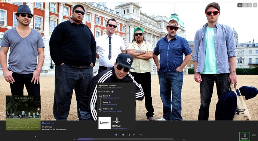Toggle the signal path light icon
This screenshot has height=141, width=258.
[116, 135]
